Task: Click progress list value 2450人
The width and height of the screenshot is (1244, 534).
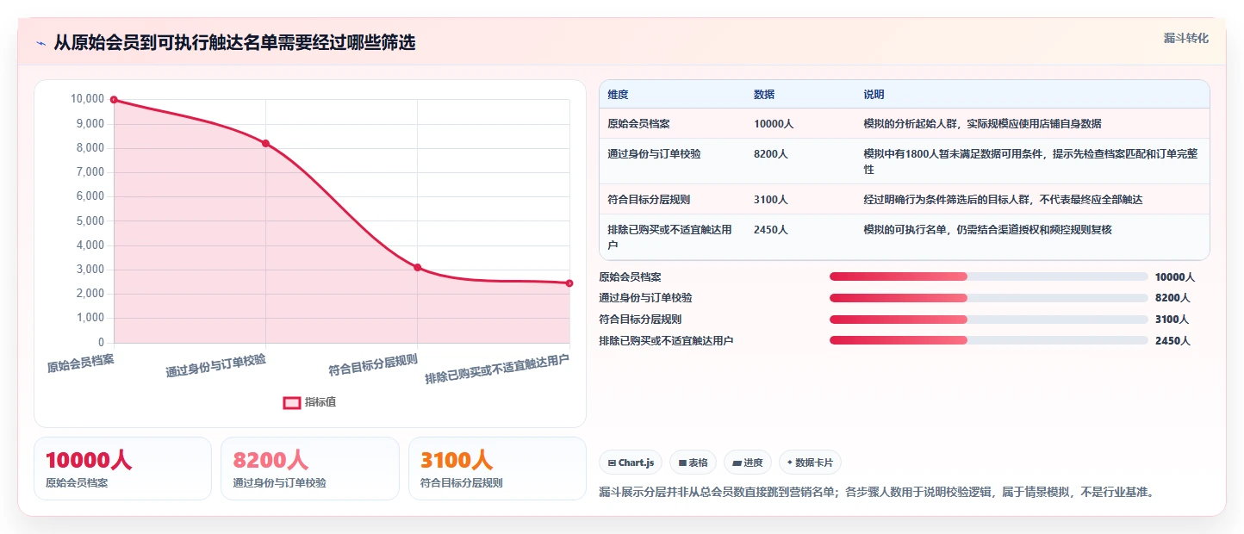Action: (1172, 341)
